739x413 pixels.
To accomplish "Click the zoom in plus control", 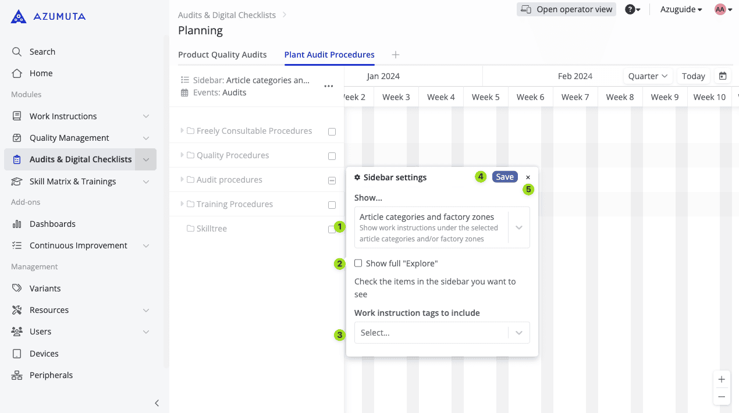I will 722,379.
